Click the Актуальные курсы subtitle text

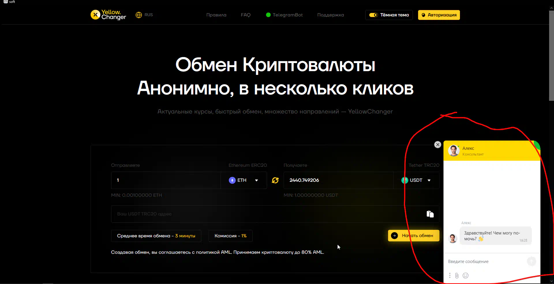275,112
